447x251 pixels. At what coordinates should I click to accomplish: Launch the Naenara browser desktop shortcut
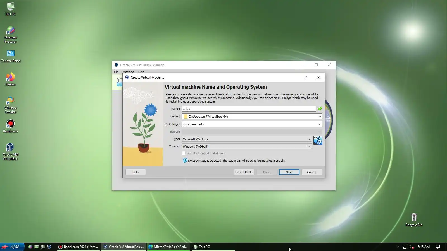pos(10,35)
